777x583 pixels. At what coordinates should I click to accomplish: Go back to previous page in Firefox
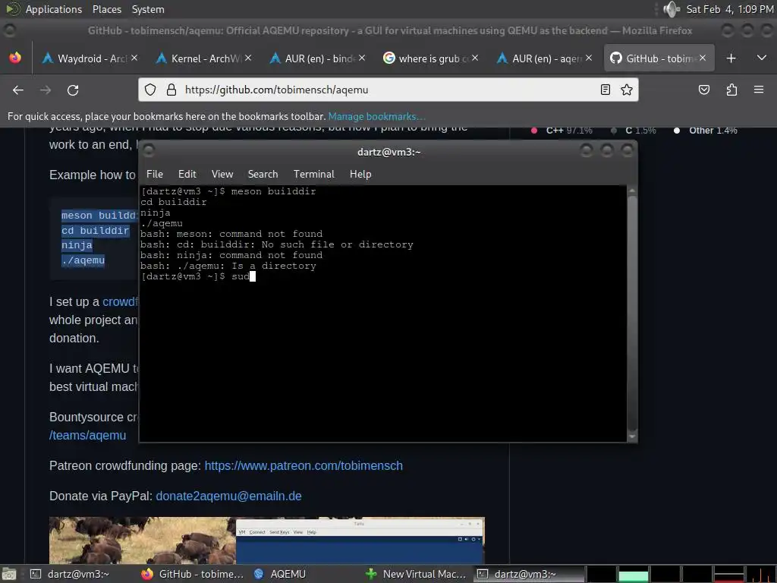coord(18,90)
